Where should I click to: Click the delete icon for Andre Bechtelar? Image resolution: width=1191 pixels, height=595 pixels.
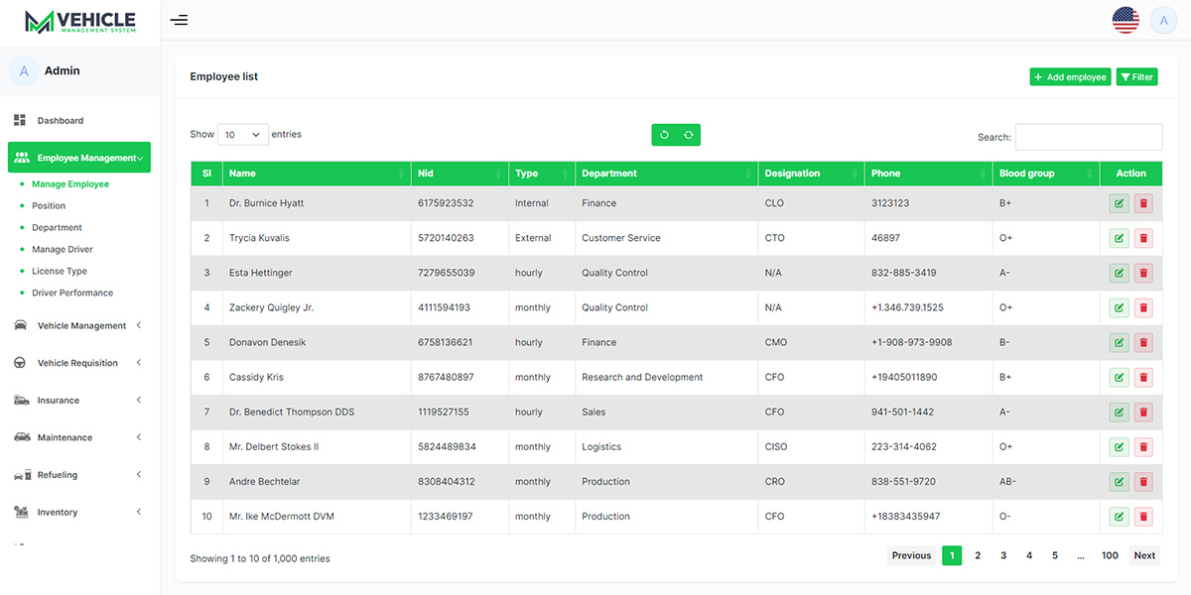point(1143,482)
